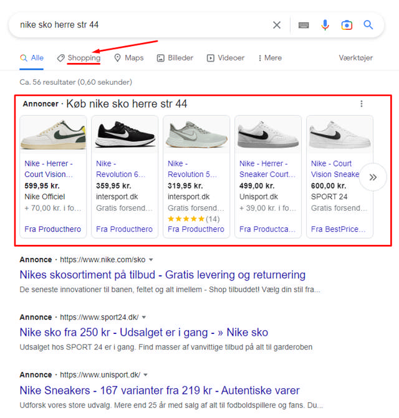Screen dimensions: 399x418
Task: Open Nikes skosortiment på tilbud ad headline
Action: 163,275
